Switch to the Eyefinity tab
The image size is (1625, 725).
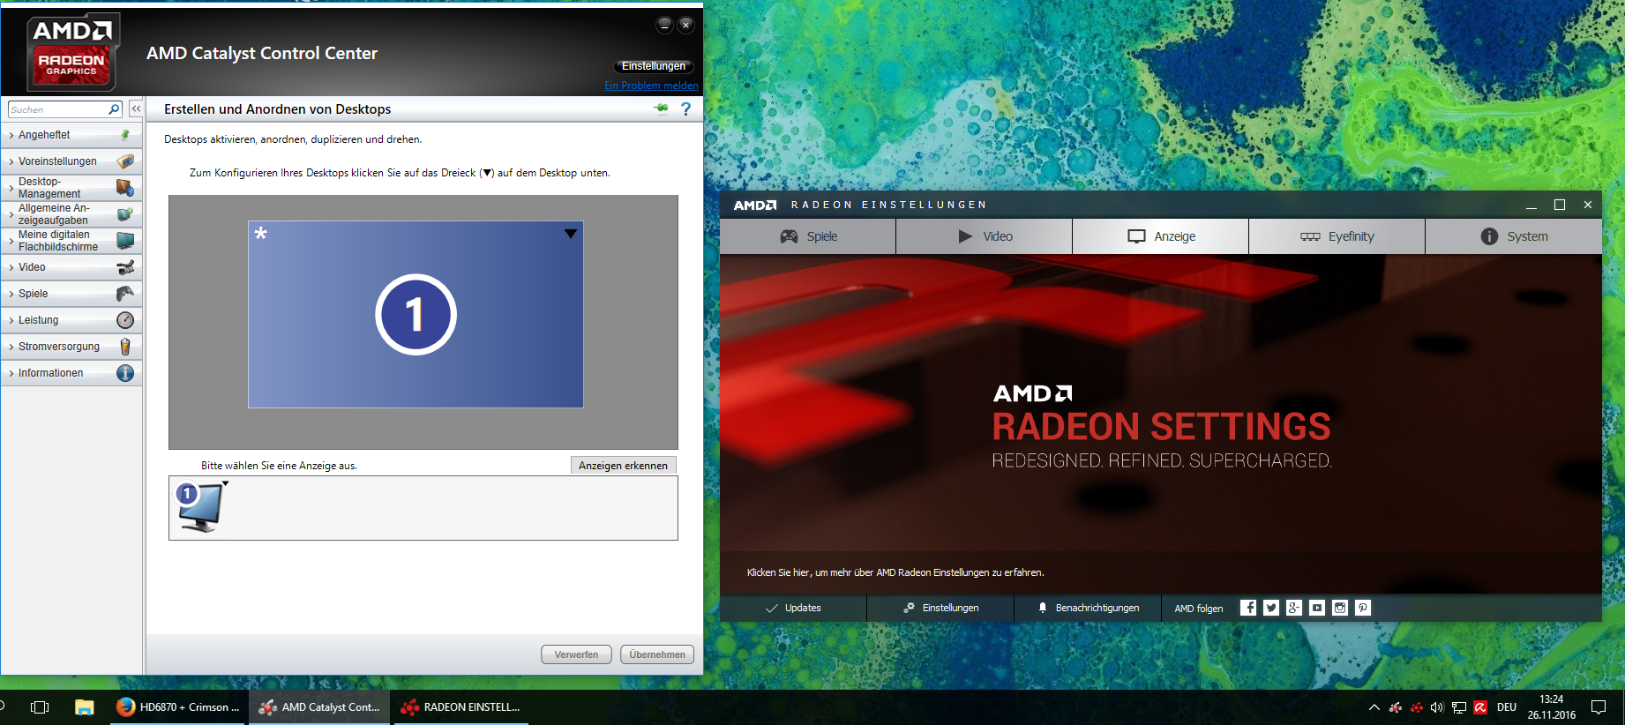1337,236
